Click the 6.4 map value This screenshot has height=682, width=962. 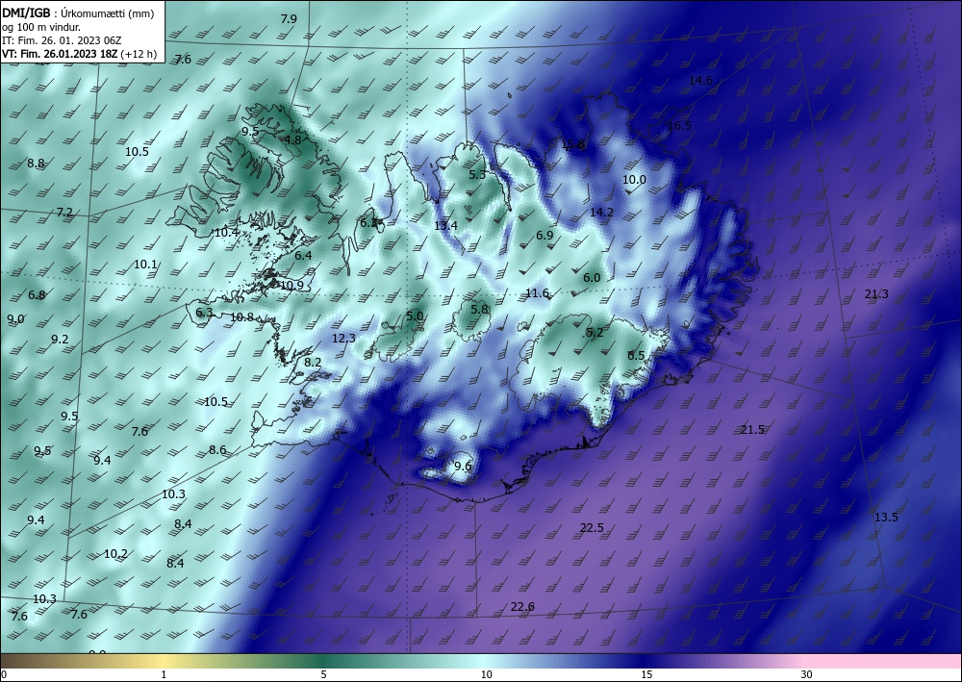click(303, 256)
